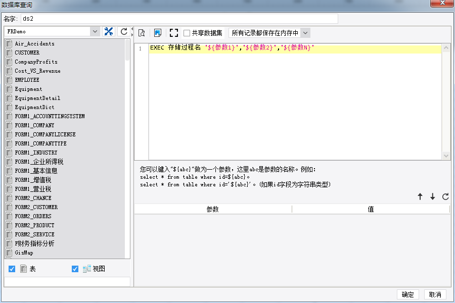Image resolution: width=455 pixels, height=303 pixels.
Task: Click the table list vertical scrollbar thumb
Action: (x=127, y=50)
